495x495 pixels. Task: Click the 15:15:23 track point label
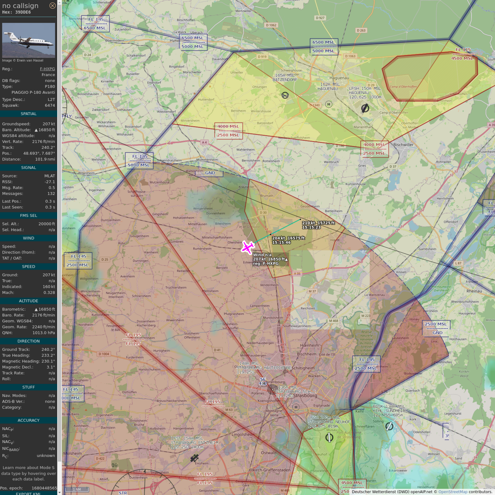coord(311,227)
